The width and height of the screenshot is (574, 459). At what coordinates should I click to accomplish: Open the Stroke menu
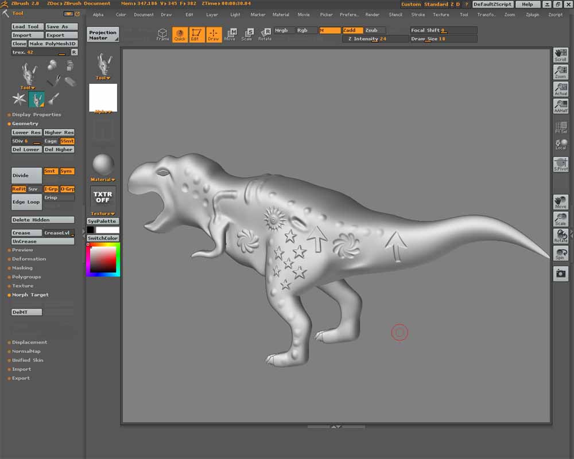(x=418, y=15)
